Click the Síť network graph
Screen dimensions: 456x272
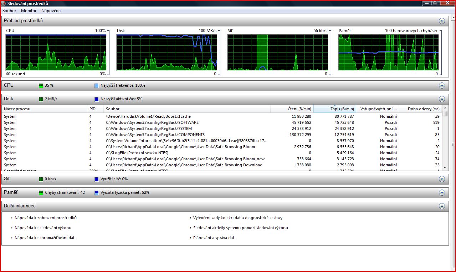click(x=277, y=52)
